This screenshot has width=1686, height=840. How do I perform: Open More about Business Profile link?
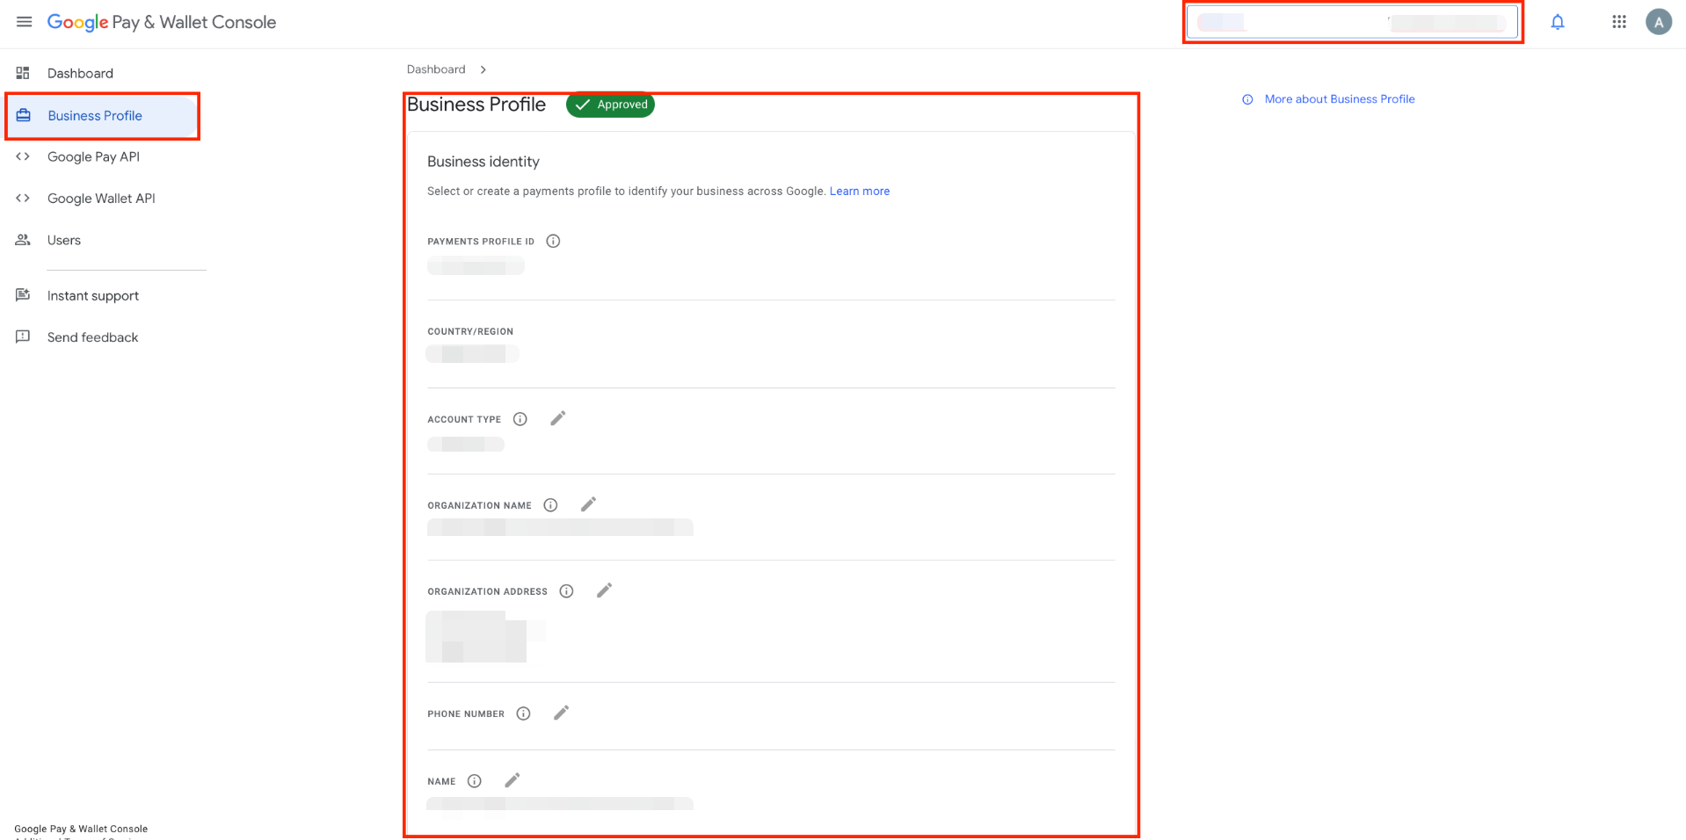pos(1340,99)
